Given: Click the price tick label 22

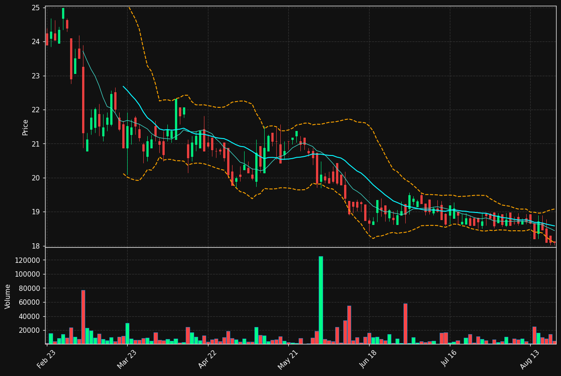Looking at the screenshot, I should coord(36,110).
